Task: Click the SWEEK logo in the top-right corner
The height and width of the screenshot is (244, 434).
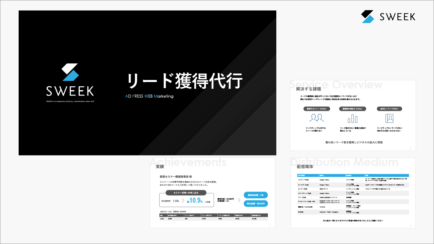Action: [388, 17]
